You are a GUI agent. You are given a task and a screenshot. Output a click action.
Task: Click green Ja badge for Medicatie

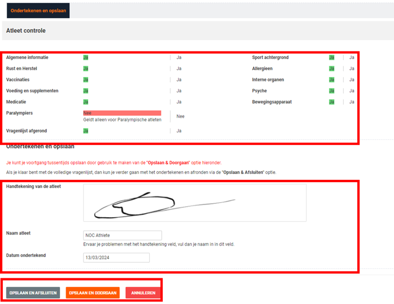pos(86,102)
